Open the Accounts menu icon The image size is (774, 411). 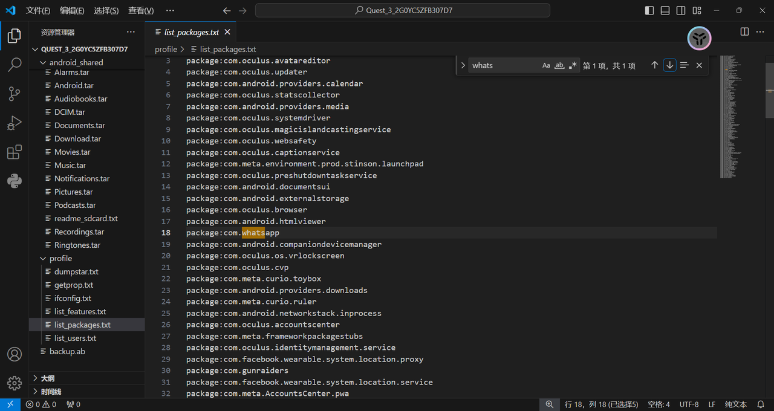coord(15,354)
